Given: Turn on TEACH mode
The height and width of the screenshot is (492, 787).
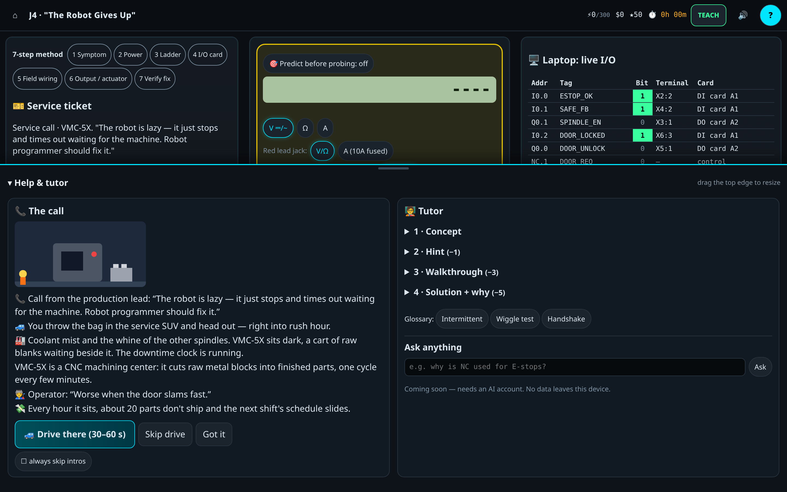Looking at the screenshot, I should (708, 15).
